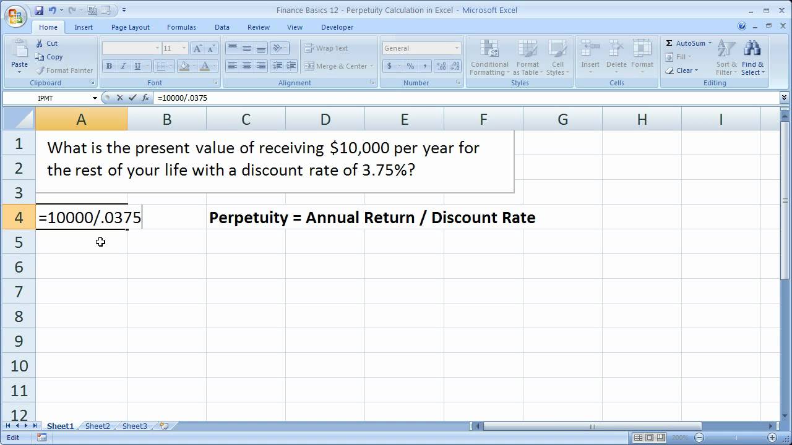Open the text Orientation options
The image size is (792, 445).
pos(280,48)
